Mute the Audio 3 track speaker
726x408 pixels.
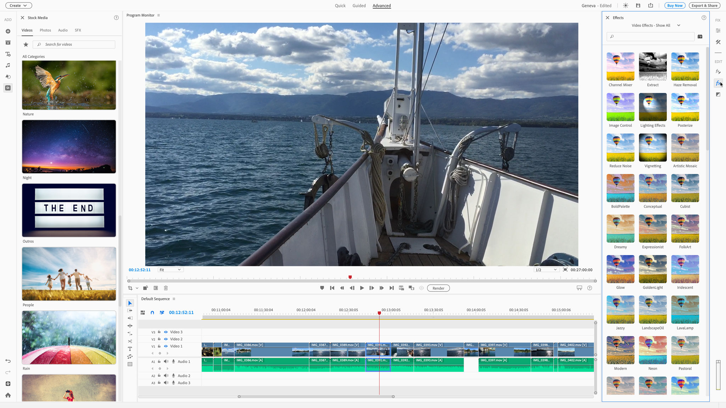coord(166,383)
